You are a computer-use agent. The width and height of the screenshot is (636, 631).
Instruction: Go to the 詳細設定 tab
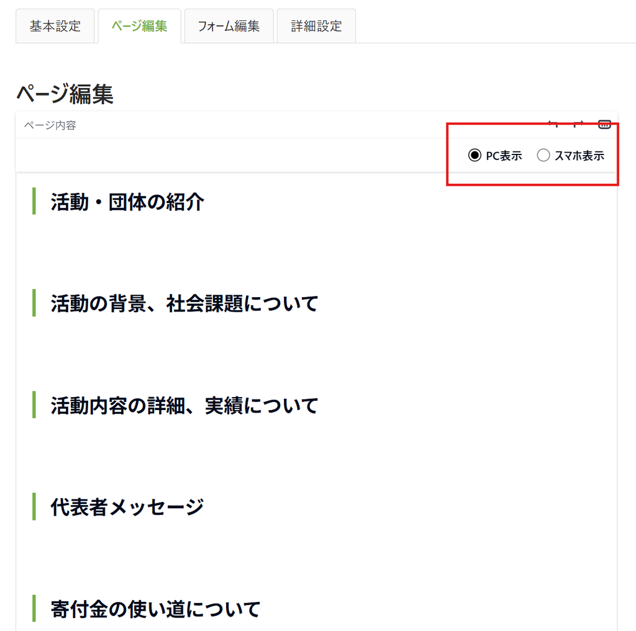316,26
